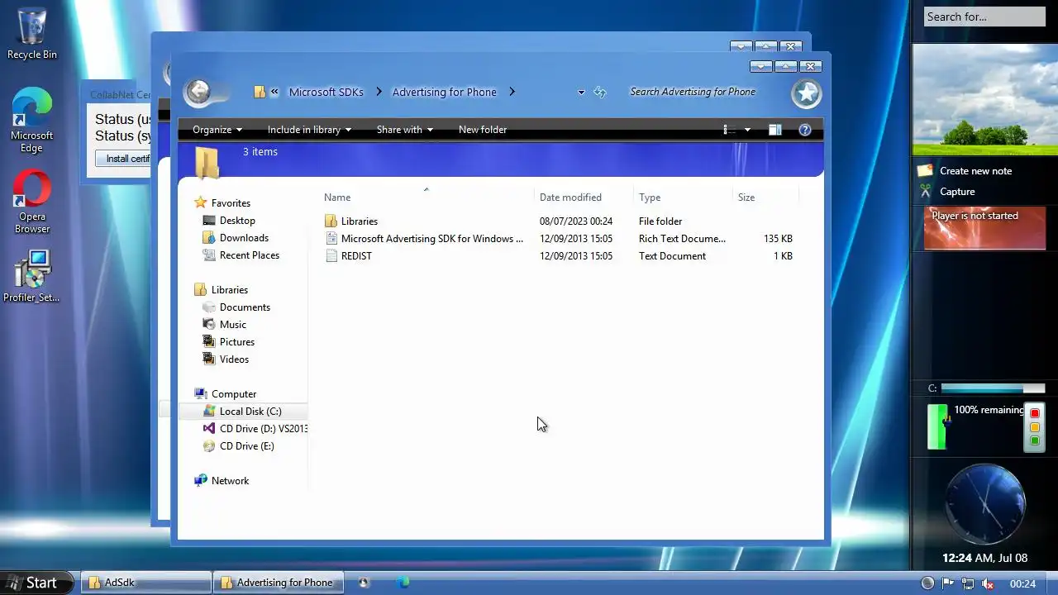The height and width of the screenshot is (595, 1058).
Task: Create a New folder from the toolbar
Action: pyautogui.click(x=483, y=130)
